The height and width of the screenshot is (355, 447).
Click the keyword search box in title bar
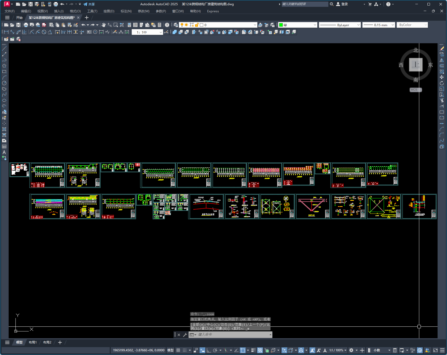tap(305, 4)
